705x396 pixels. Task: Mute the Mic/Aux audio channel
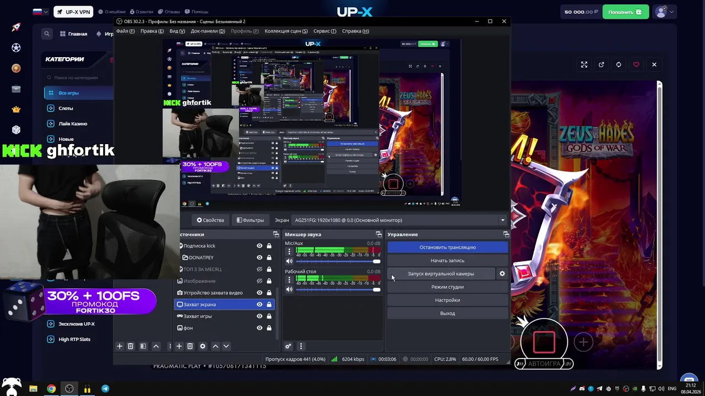[289, 261]
